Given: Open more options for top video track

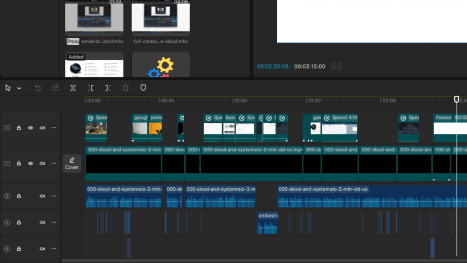Looking at the screenshot, I should [x=54, y=128].
